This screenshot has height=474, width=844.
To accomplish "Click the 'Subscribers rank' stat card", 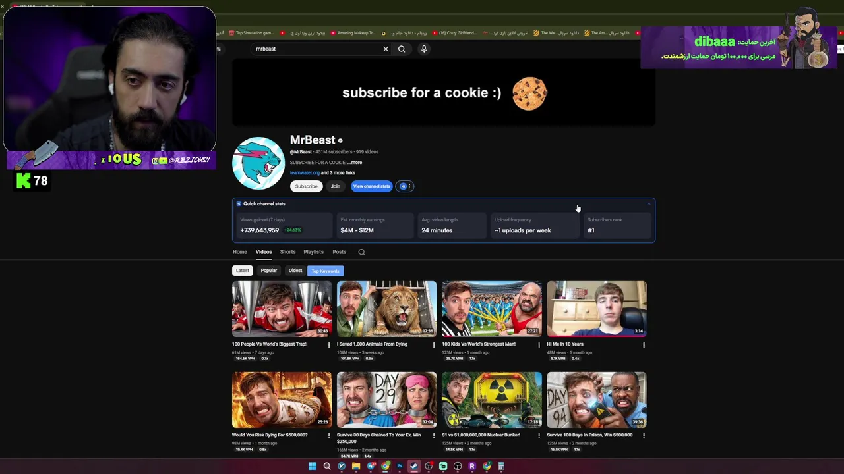I will 618,225.
